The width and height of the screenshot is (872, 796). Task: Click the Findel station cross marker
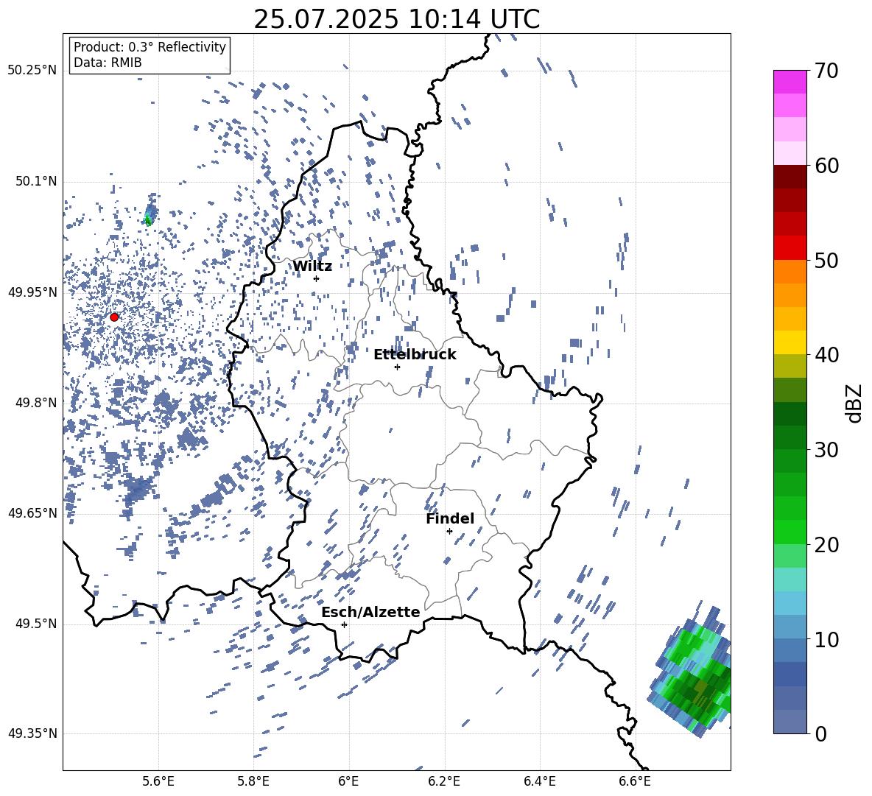point(449,532)
